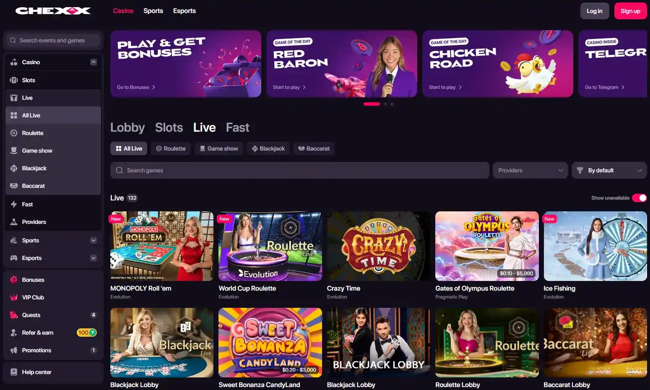Open the World Cup Roulette game thumbnail
Viewport: 650px width, 390px height.
(x=270, y=246)
